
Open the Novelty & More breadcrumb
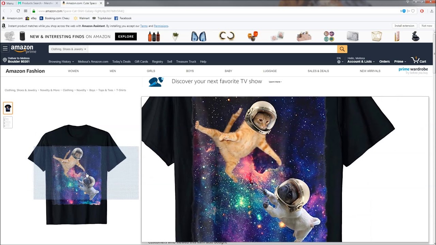pos(50,90)
